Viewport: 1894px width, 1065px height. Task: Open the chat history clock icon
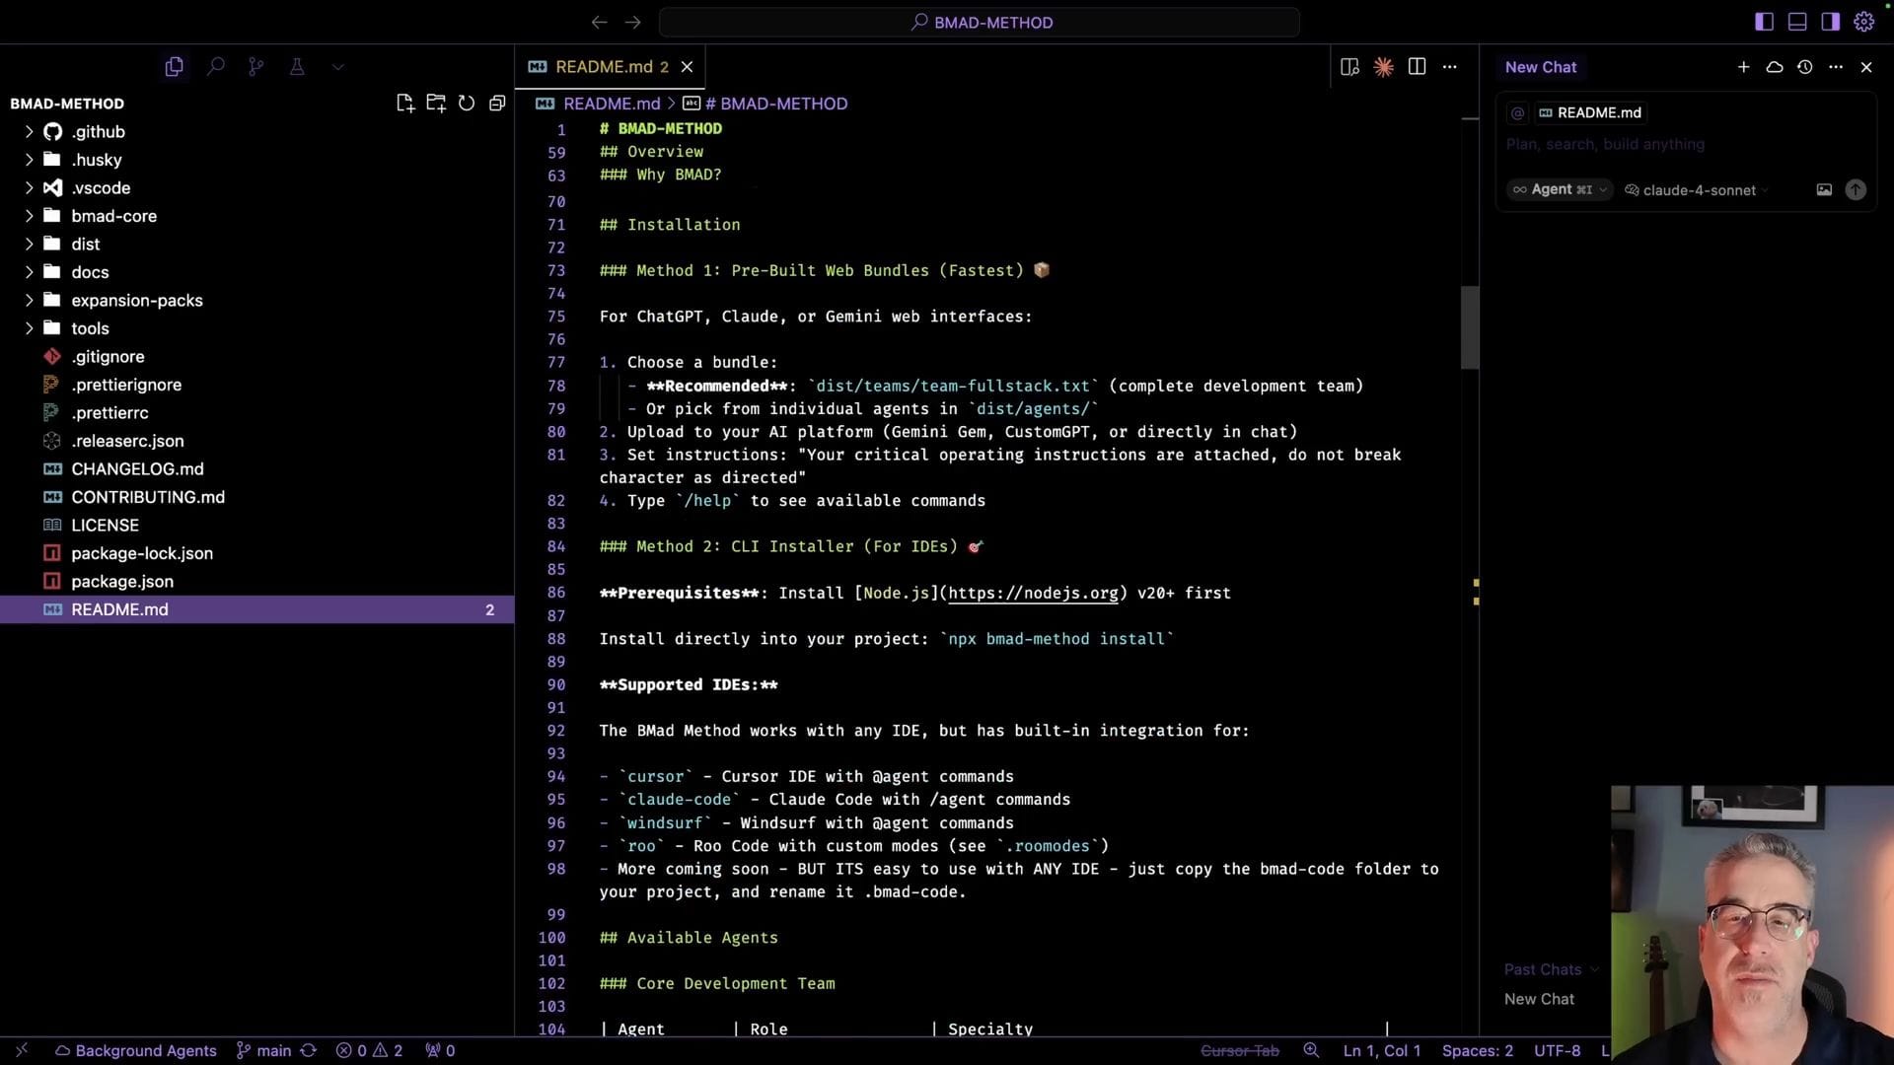coord(1804,67)
